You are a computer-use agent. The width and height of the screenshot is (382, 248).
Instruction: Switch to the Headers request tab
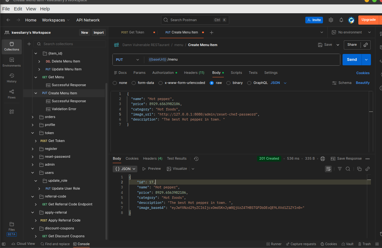(194, 73)
